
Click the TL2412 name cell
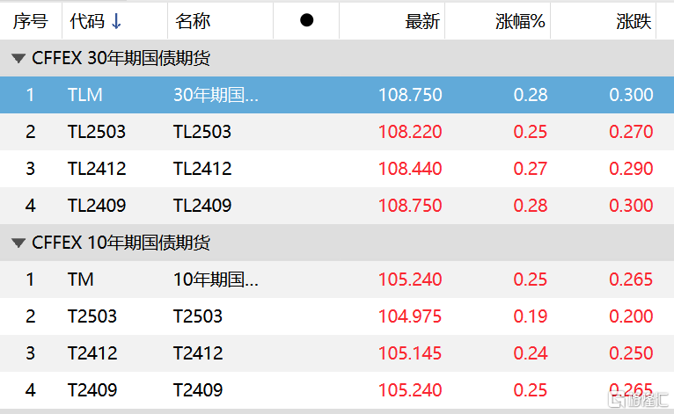(202, 169)
